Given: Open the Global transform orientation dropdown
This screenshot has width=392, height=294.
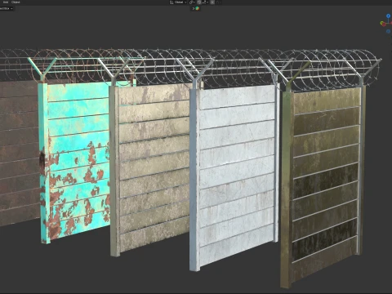Looking at the screenshot, I should click(x=178, y=2).
